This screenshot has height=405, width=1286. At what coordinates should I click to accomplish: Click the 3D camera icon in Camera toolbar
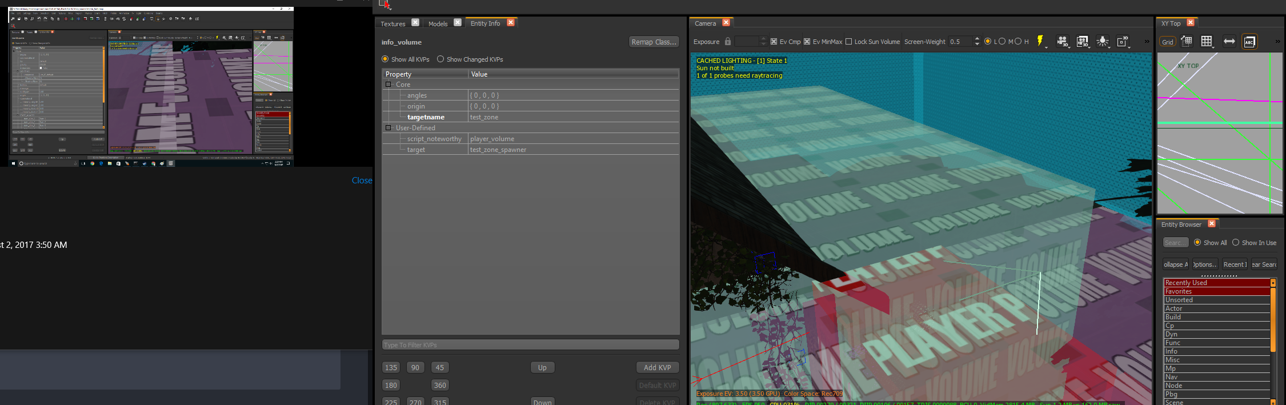point(1062,41)
